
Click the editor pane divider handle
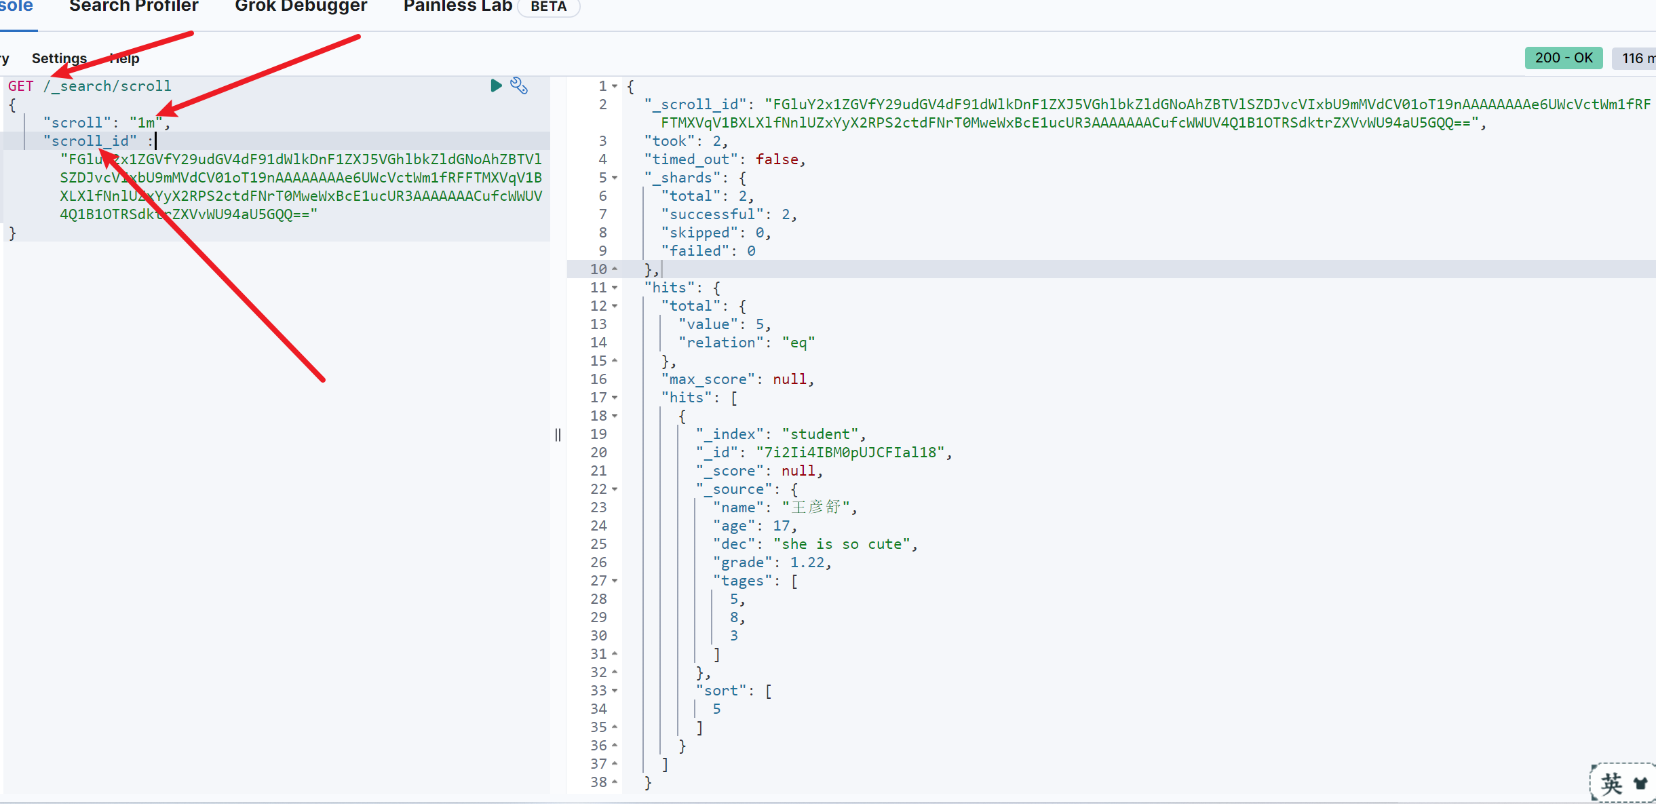558,435
